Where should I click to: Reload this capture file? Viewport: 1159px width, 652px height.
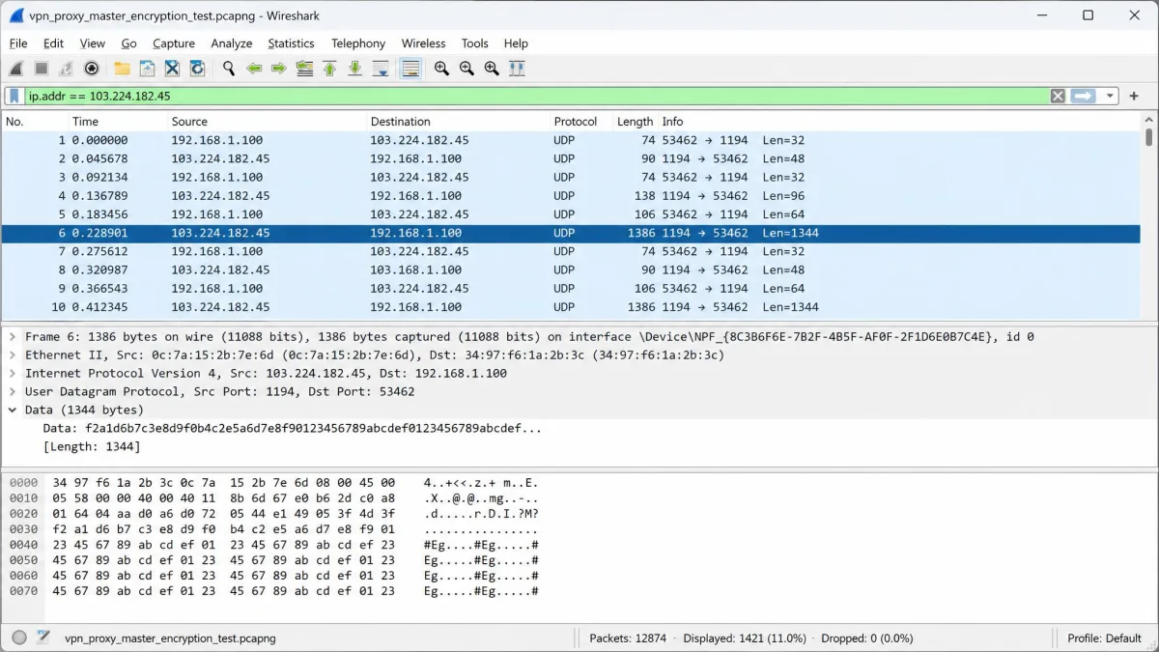[x=197, y=69]
